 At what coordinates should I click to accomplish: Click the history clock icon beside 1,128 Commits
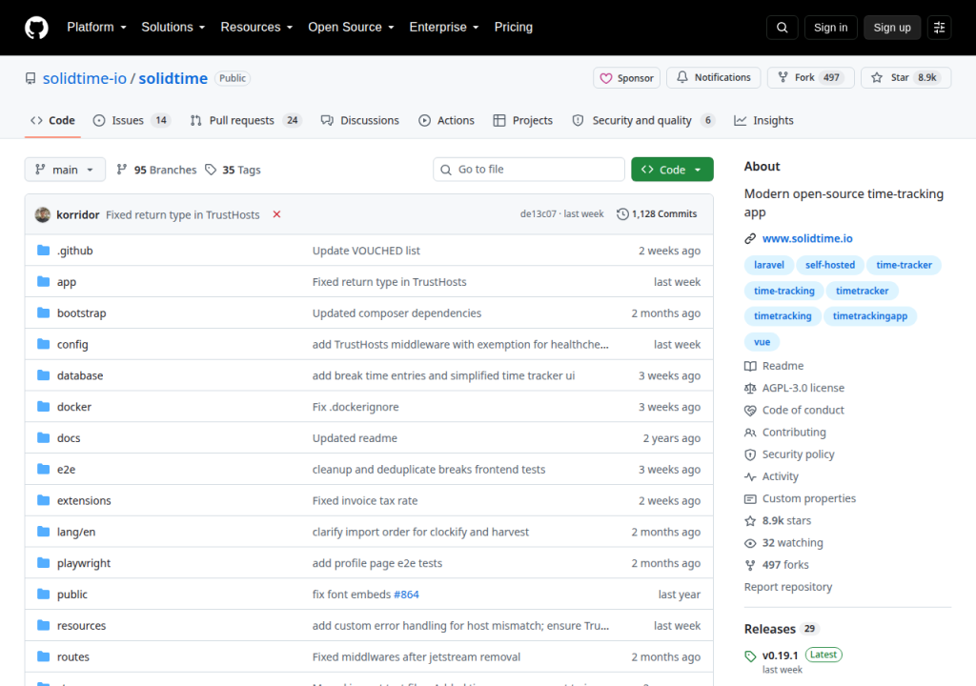tap(621, 214)
